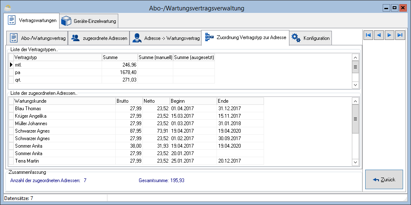Click Ende date 31.01.2018
The width and height of the screenshot is (411, 205).
click(229, 123)
